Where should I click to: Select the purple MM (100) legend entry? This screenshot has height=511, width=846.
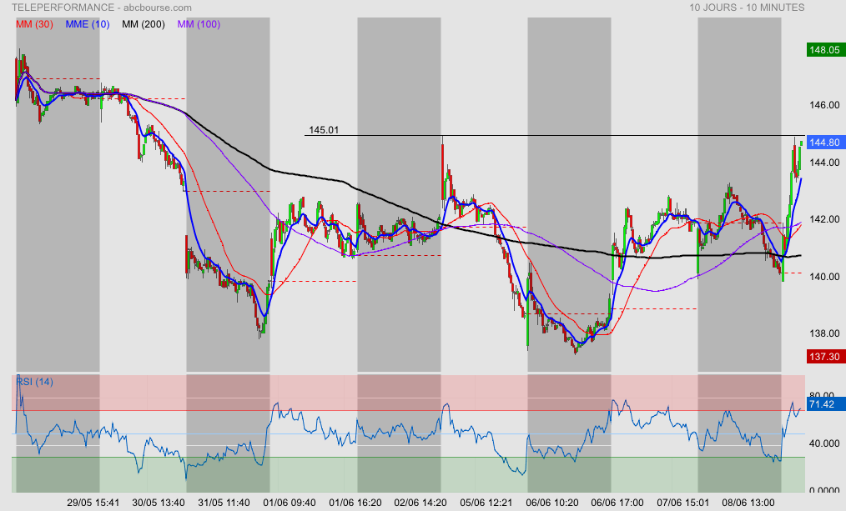(x=199, y=24)
